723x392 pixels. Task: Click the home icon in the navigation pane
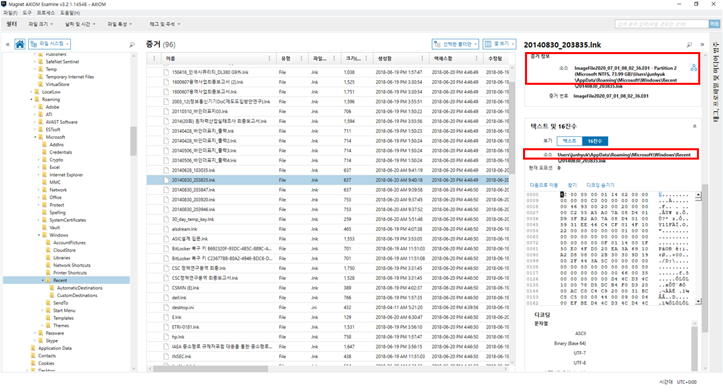tap(20, 44)
